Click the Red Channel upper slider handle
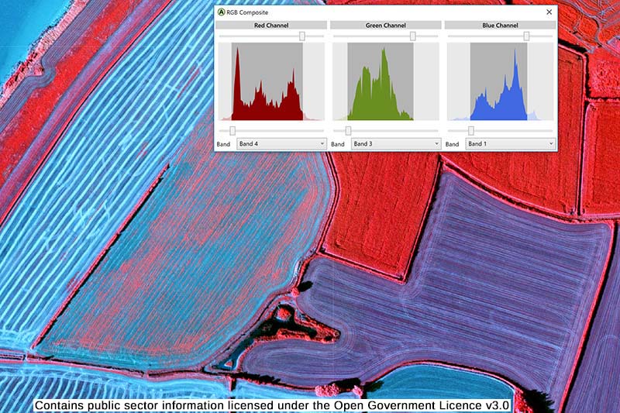Viewport: 620px width, 413px height. coord(302,36)
